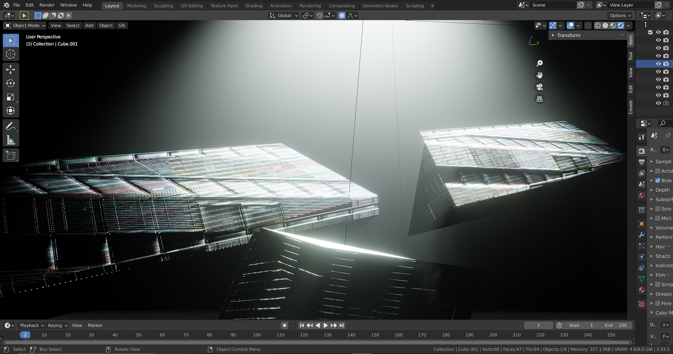Open the Particles properties tab
This screenshot has height=354, width=673.
tap(641, 246)
